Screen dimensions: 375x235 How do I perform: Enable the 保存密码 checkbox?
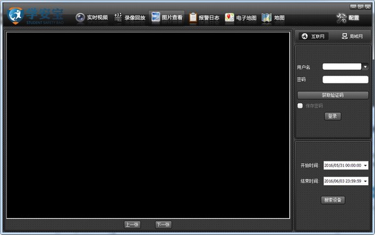[x=300, y=106]
